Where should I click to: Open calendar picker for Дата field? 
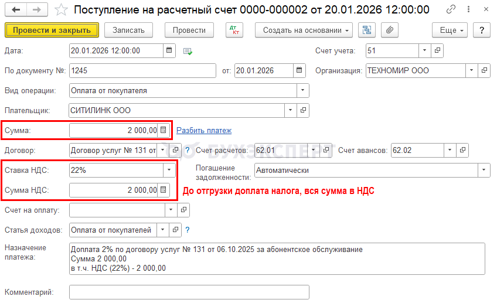[169, 50]
